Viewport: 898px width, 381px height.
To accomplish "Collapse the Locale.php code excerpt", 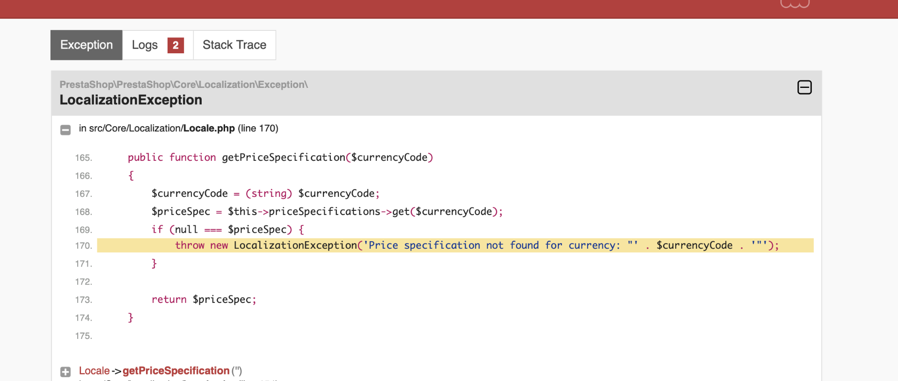I will (x=66, y=129).
